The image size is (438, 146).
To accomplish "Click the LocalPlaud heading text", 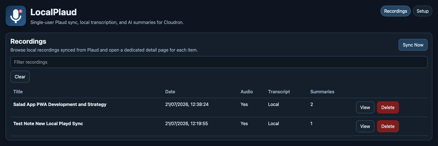I will click(x=54, y=12).
